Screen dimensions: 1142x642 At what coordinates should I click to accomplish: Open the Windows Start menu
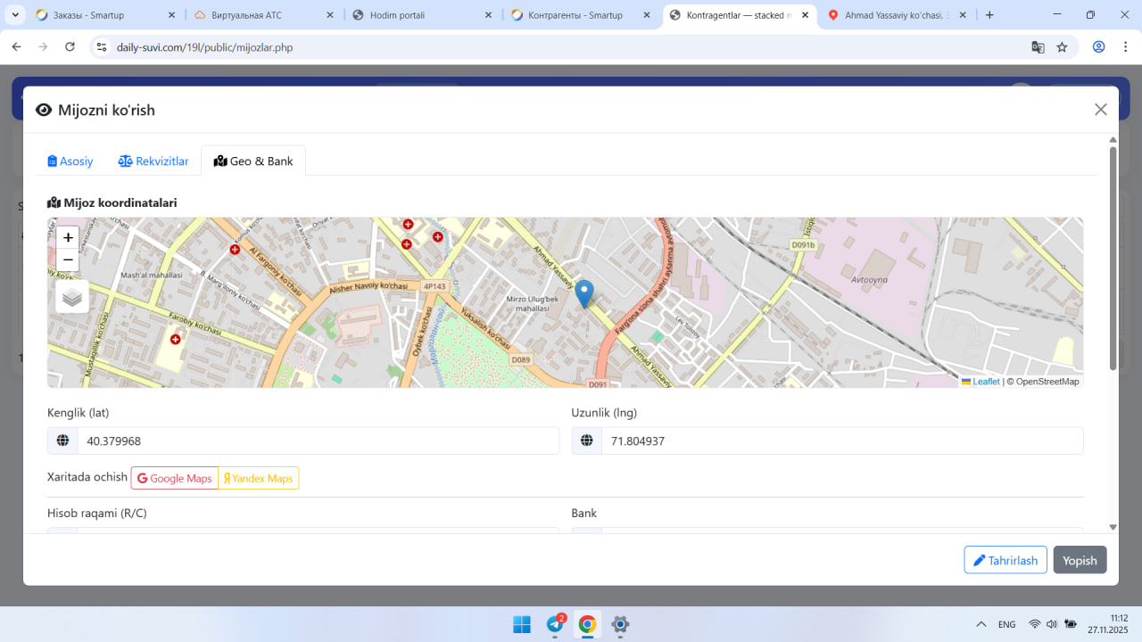522,624
